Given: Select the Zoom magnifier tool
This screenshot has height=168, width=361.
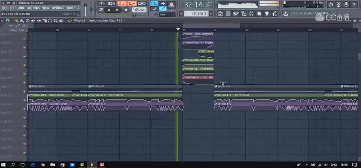Looking at the screenshot, I should 56,21.
